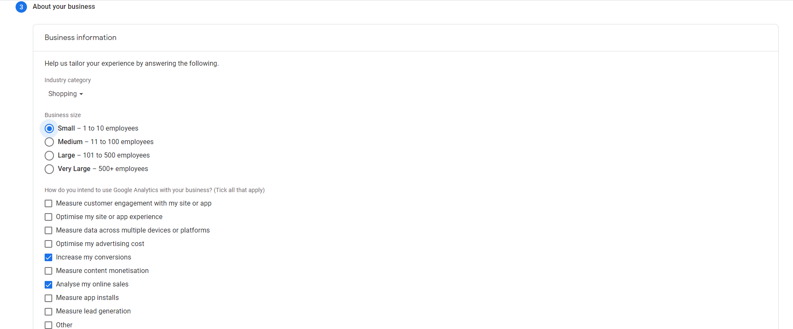Tick Measure content monetisation
The height and width of the screenshot is (329, 793).
point(48,271)
